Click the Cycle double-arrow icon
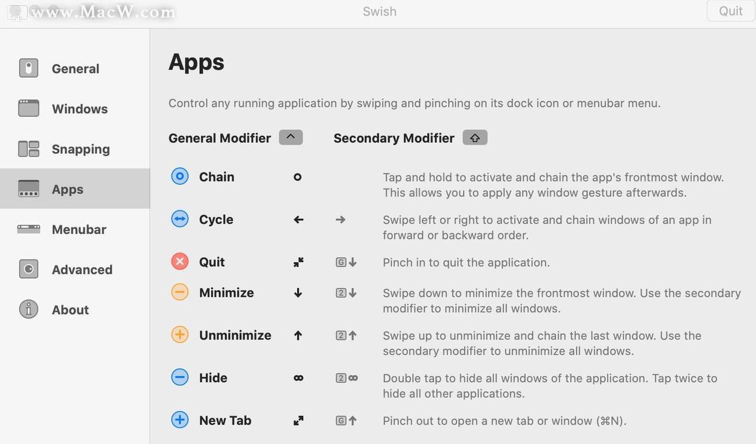756x444 pixels. (x=179, y=219)
